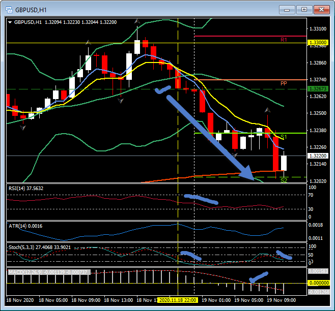This screenshot has height=311, width=335.
Task: Click the 18 Nov 13:00 time axis label
Action: (x=118, y=300)
